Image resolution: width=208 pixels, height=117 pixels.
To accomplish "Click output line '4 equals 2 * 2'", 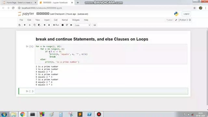I will coord(44,72).
